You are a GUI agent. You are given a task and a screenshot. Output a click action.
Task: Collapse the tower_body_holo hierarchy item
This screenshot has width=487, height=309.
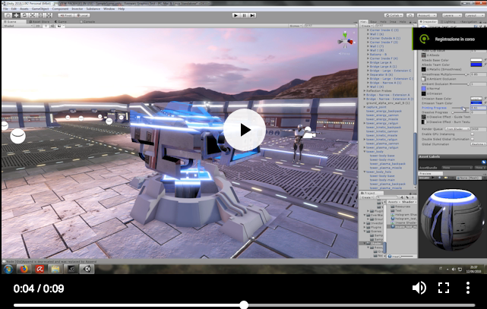365,172
